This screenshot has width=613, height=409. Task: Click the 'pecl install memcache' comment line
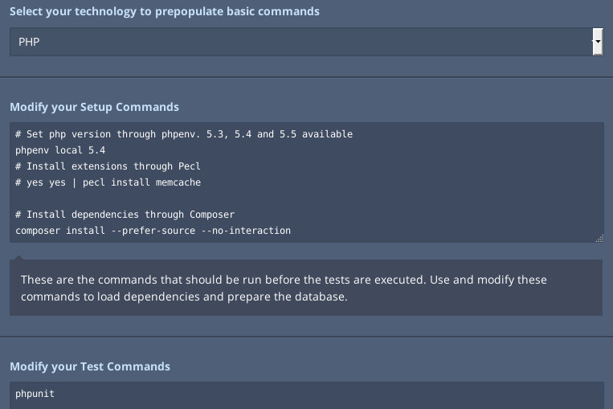[x=108, y=182]
